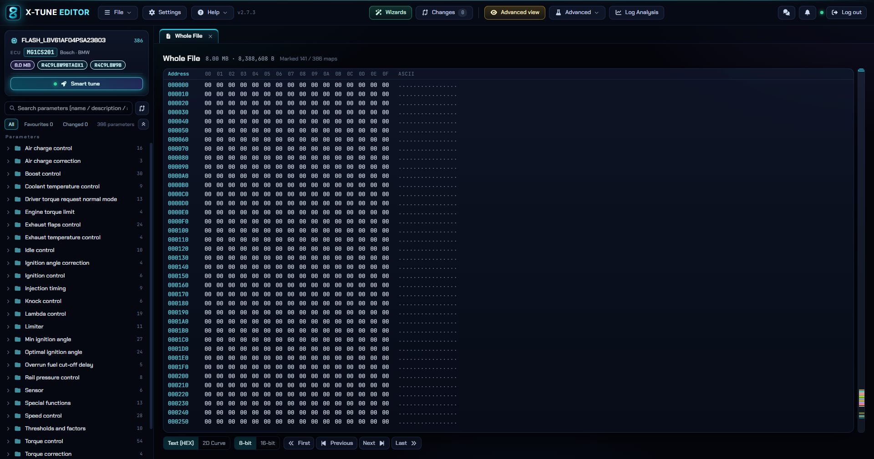
Task: Jump to Last page of hex
Action: point(406,443)
